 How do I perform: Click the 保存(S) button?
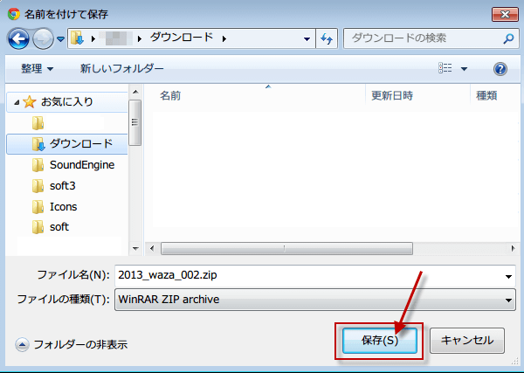click(x=380, y=341)
